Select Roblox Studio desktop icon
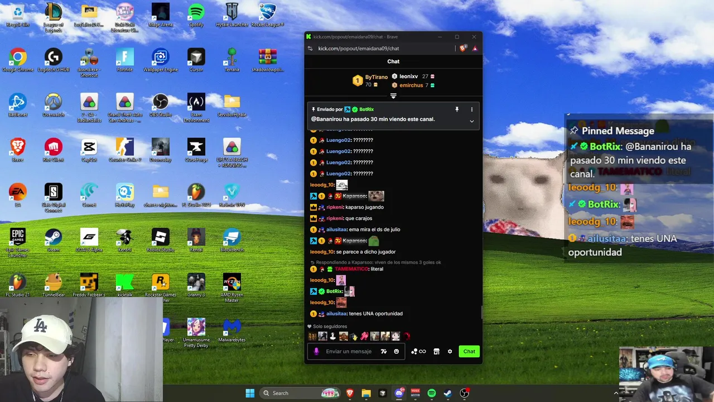The image size is (714, 402). (161, 240)
